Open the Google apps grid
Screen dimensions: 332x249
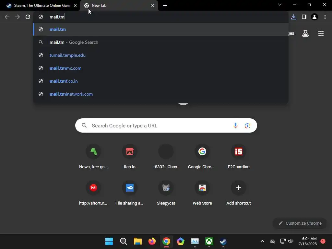coord(321,33)
